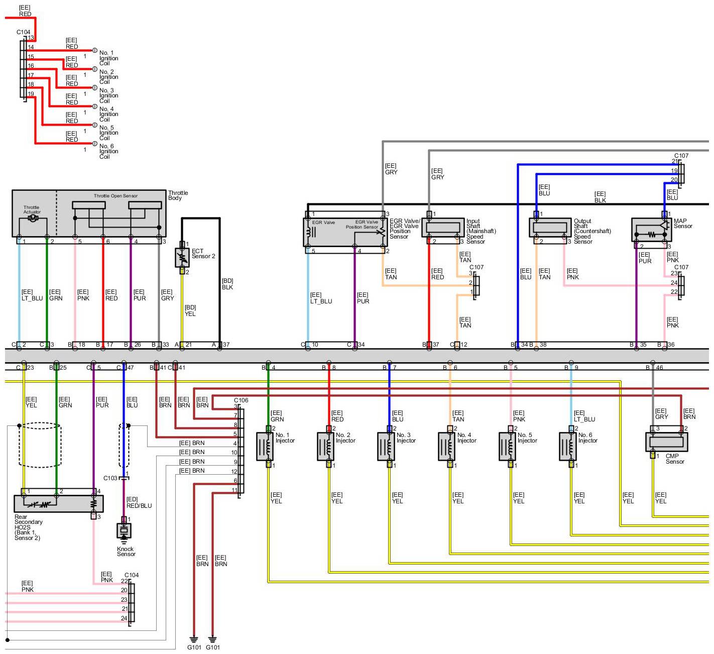Click the No. 6 Injector coil symbol
Image resolution: width=714 pixels, height=654 pixels.
click(568, 446)
